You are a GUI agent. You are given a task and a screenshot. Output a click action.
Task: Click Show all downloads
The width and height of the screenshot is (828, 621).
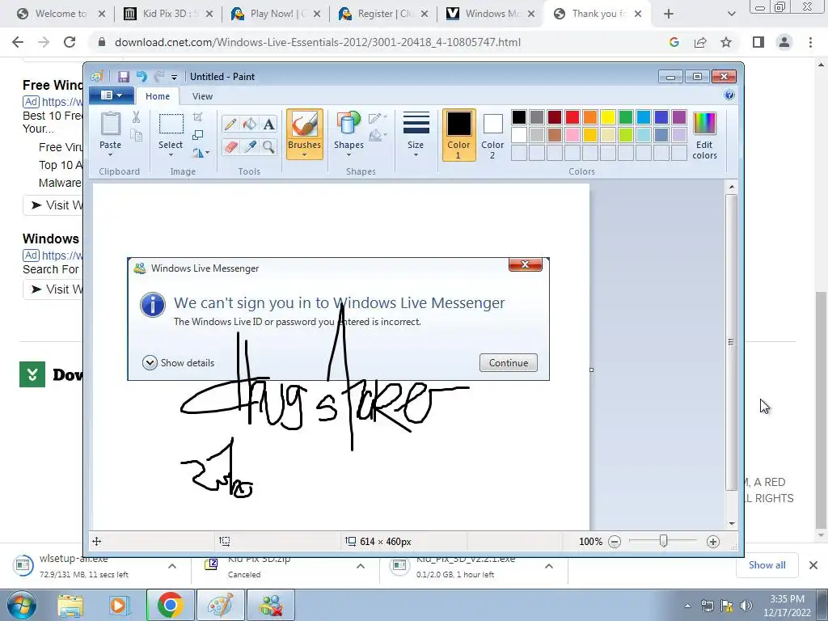(767, 565)
